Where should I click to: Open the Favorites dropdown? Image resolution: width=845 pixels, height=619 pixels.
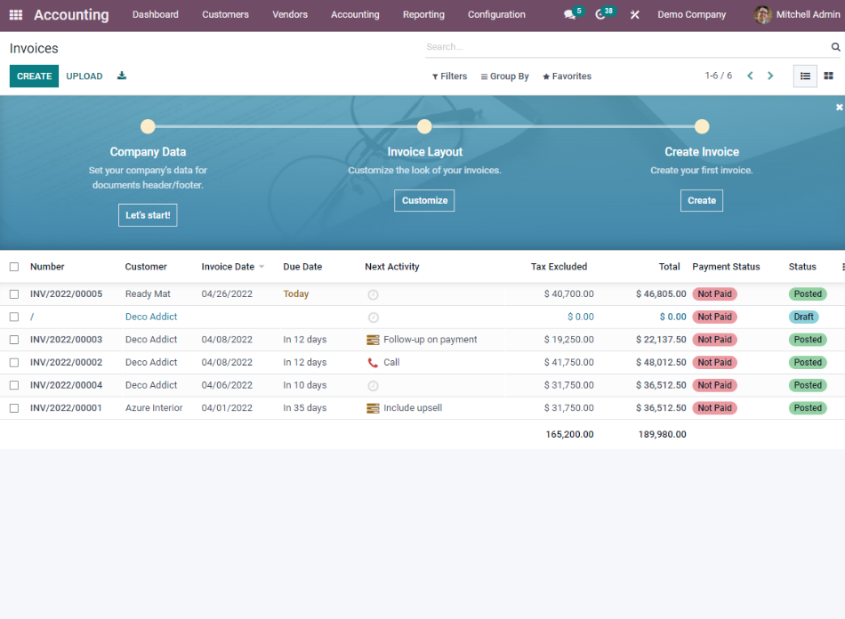(567, 76)
